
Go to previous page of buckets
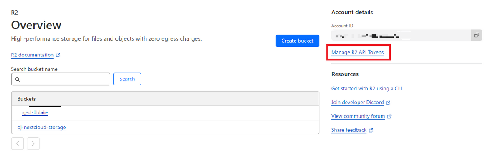pos(18,144)
